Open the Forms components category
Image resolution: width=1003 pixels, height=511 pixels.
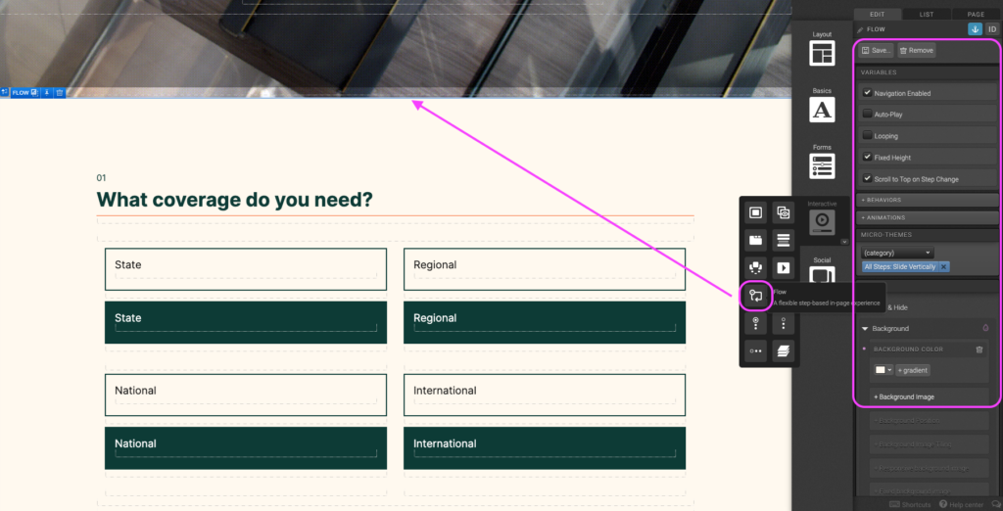pos(822,163)
